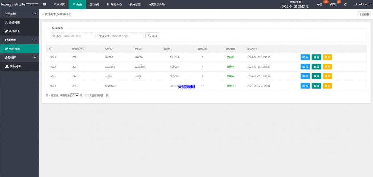Click the refresh icon in the top bar
Image resolution: width=373 pixels, height=177 pixels.
pos(345,5)
